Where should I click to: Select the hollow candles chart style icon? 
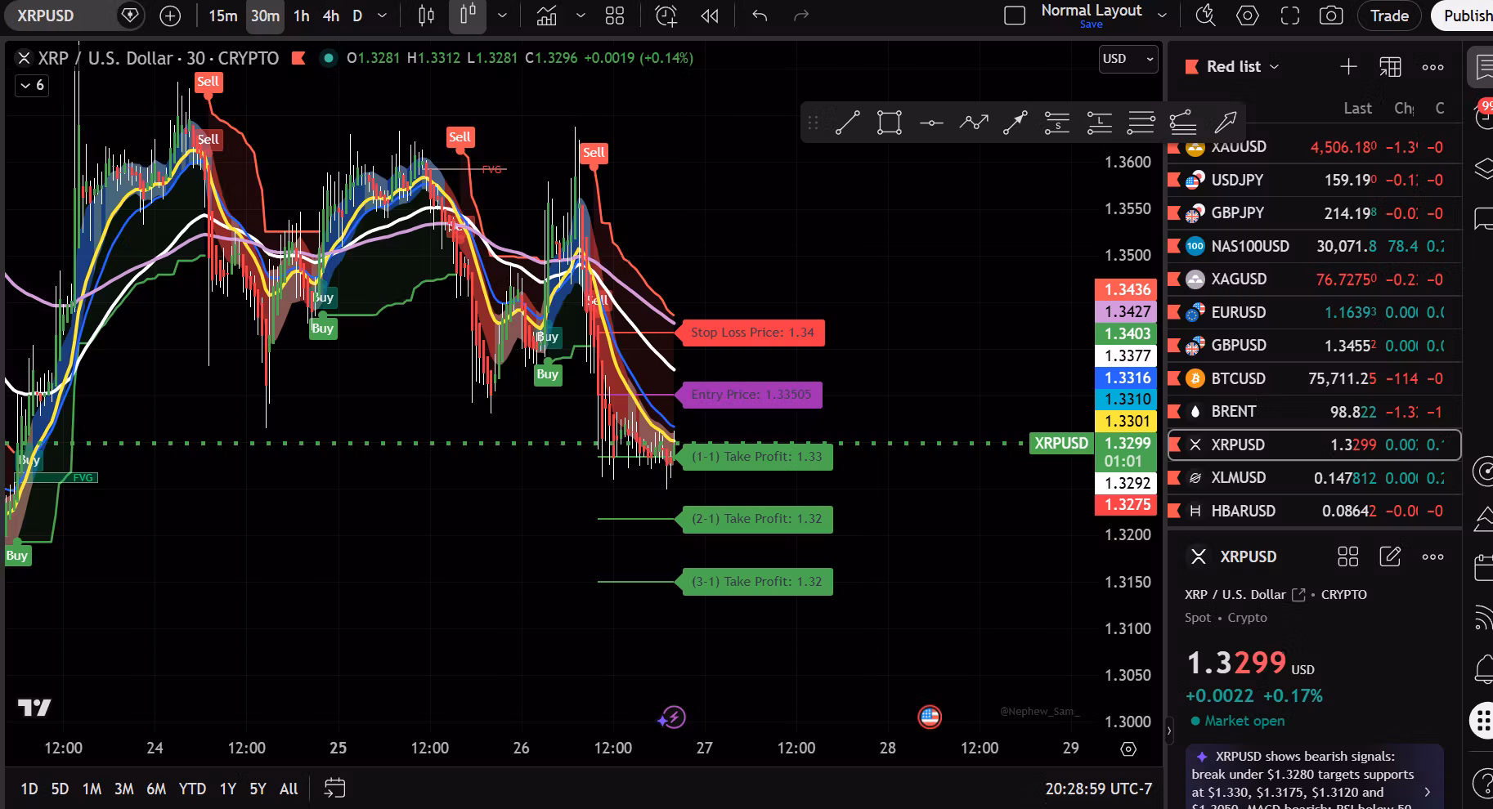[468, 16]
